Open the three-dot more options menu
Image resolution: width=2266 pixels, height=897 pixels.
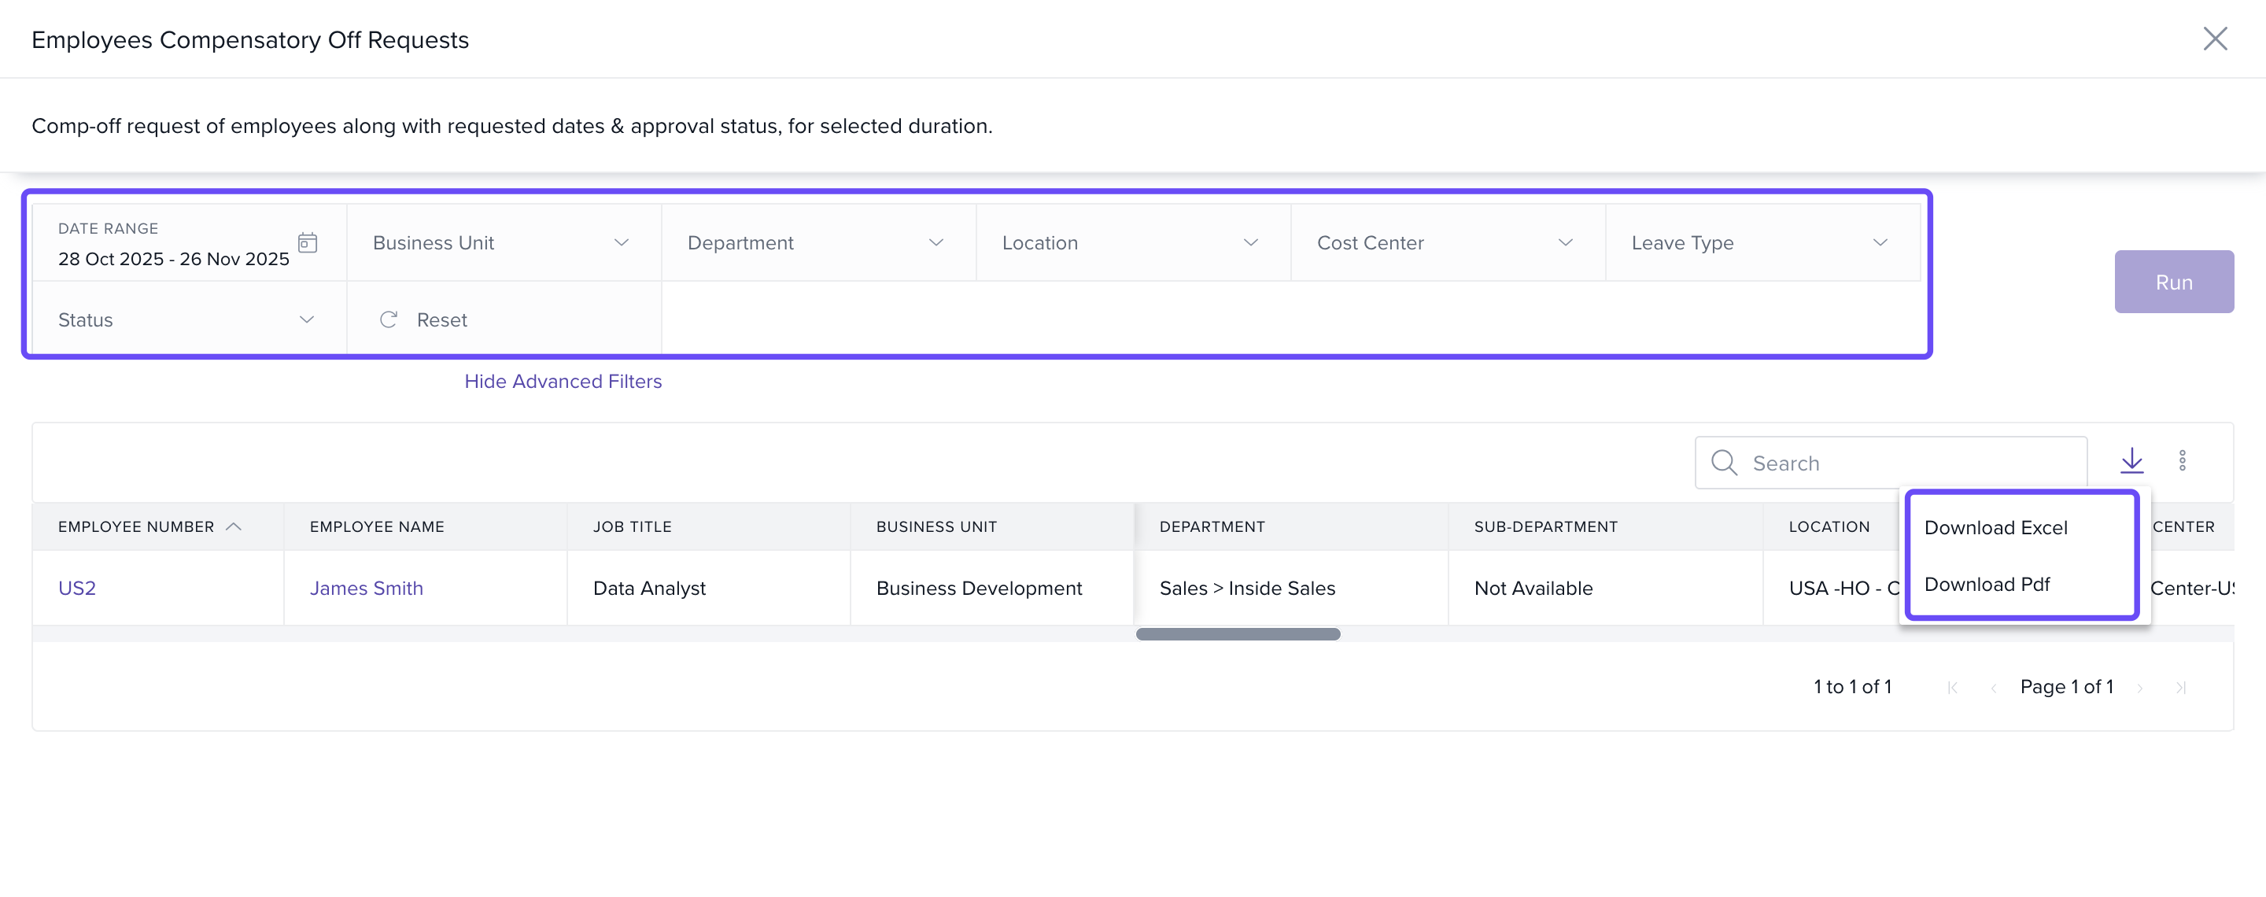pos(2182,461)
